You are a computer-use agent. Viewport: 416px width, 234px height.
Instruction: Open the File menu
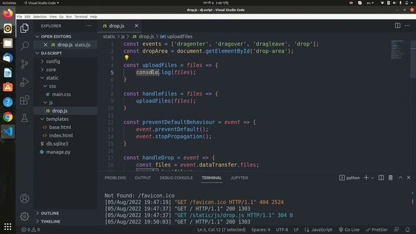click(x=19, y=16)
